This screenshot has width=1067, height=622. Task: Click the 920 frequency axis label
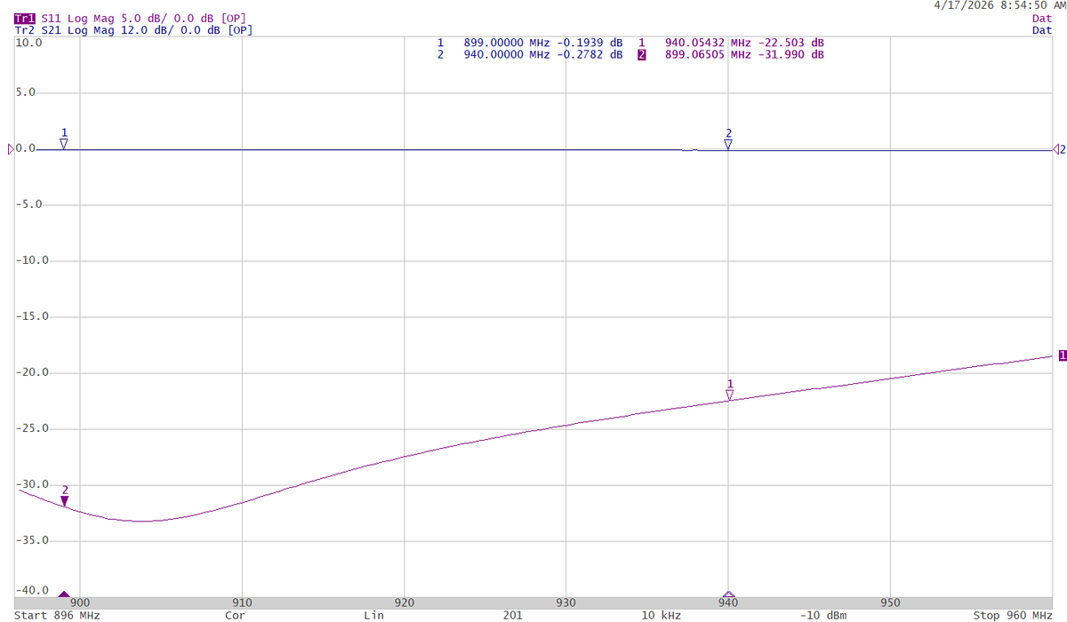point(405,602)
